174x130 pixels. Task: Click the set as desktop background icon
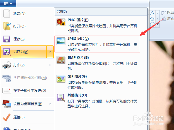(7, 104)
